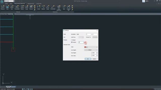This screenshot has width=161, height=90.
Task: Select the Fast measure tool
Action: [x=12, y=7]
